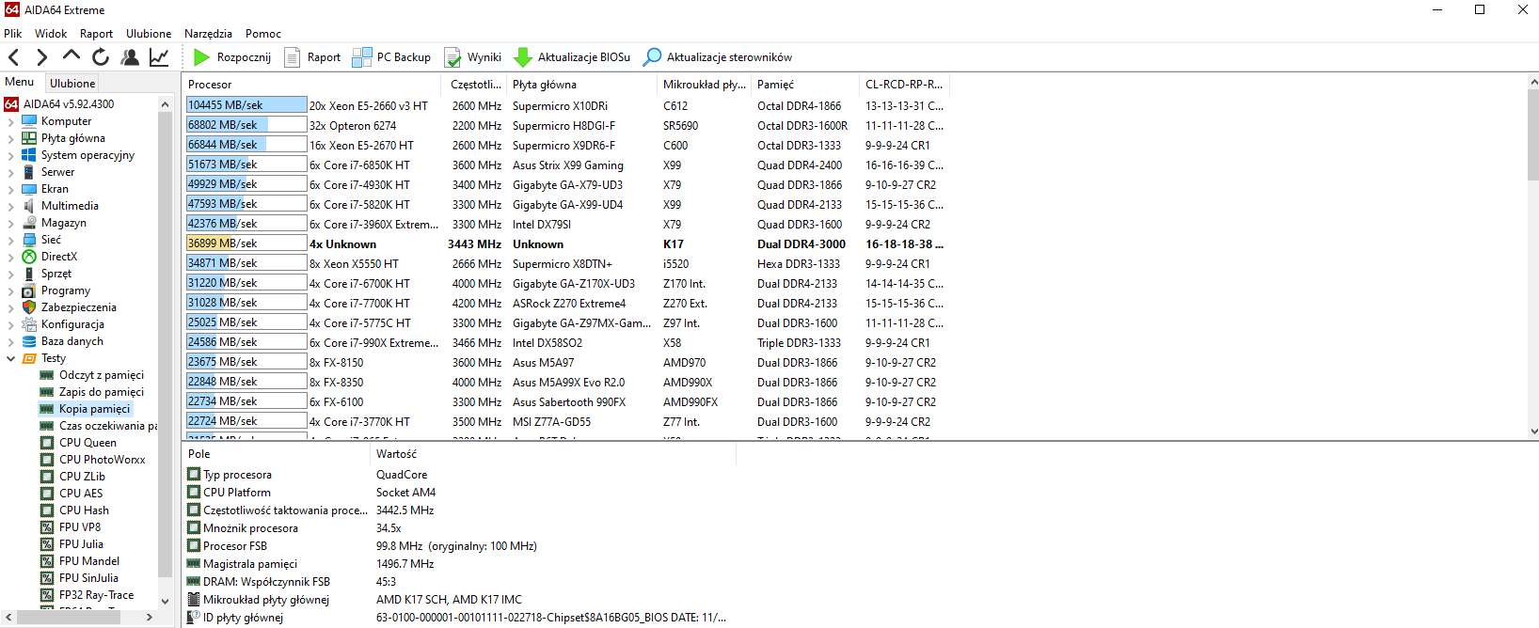Open the CPU AES benchmark icon
Image resolution: width=1539 pixels, height=628 pixels.
pyautogui.click(x=47, y=494)
